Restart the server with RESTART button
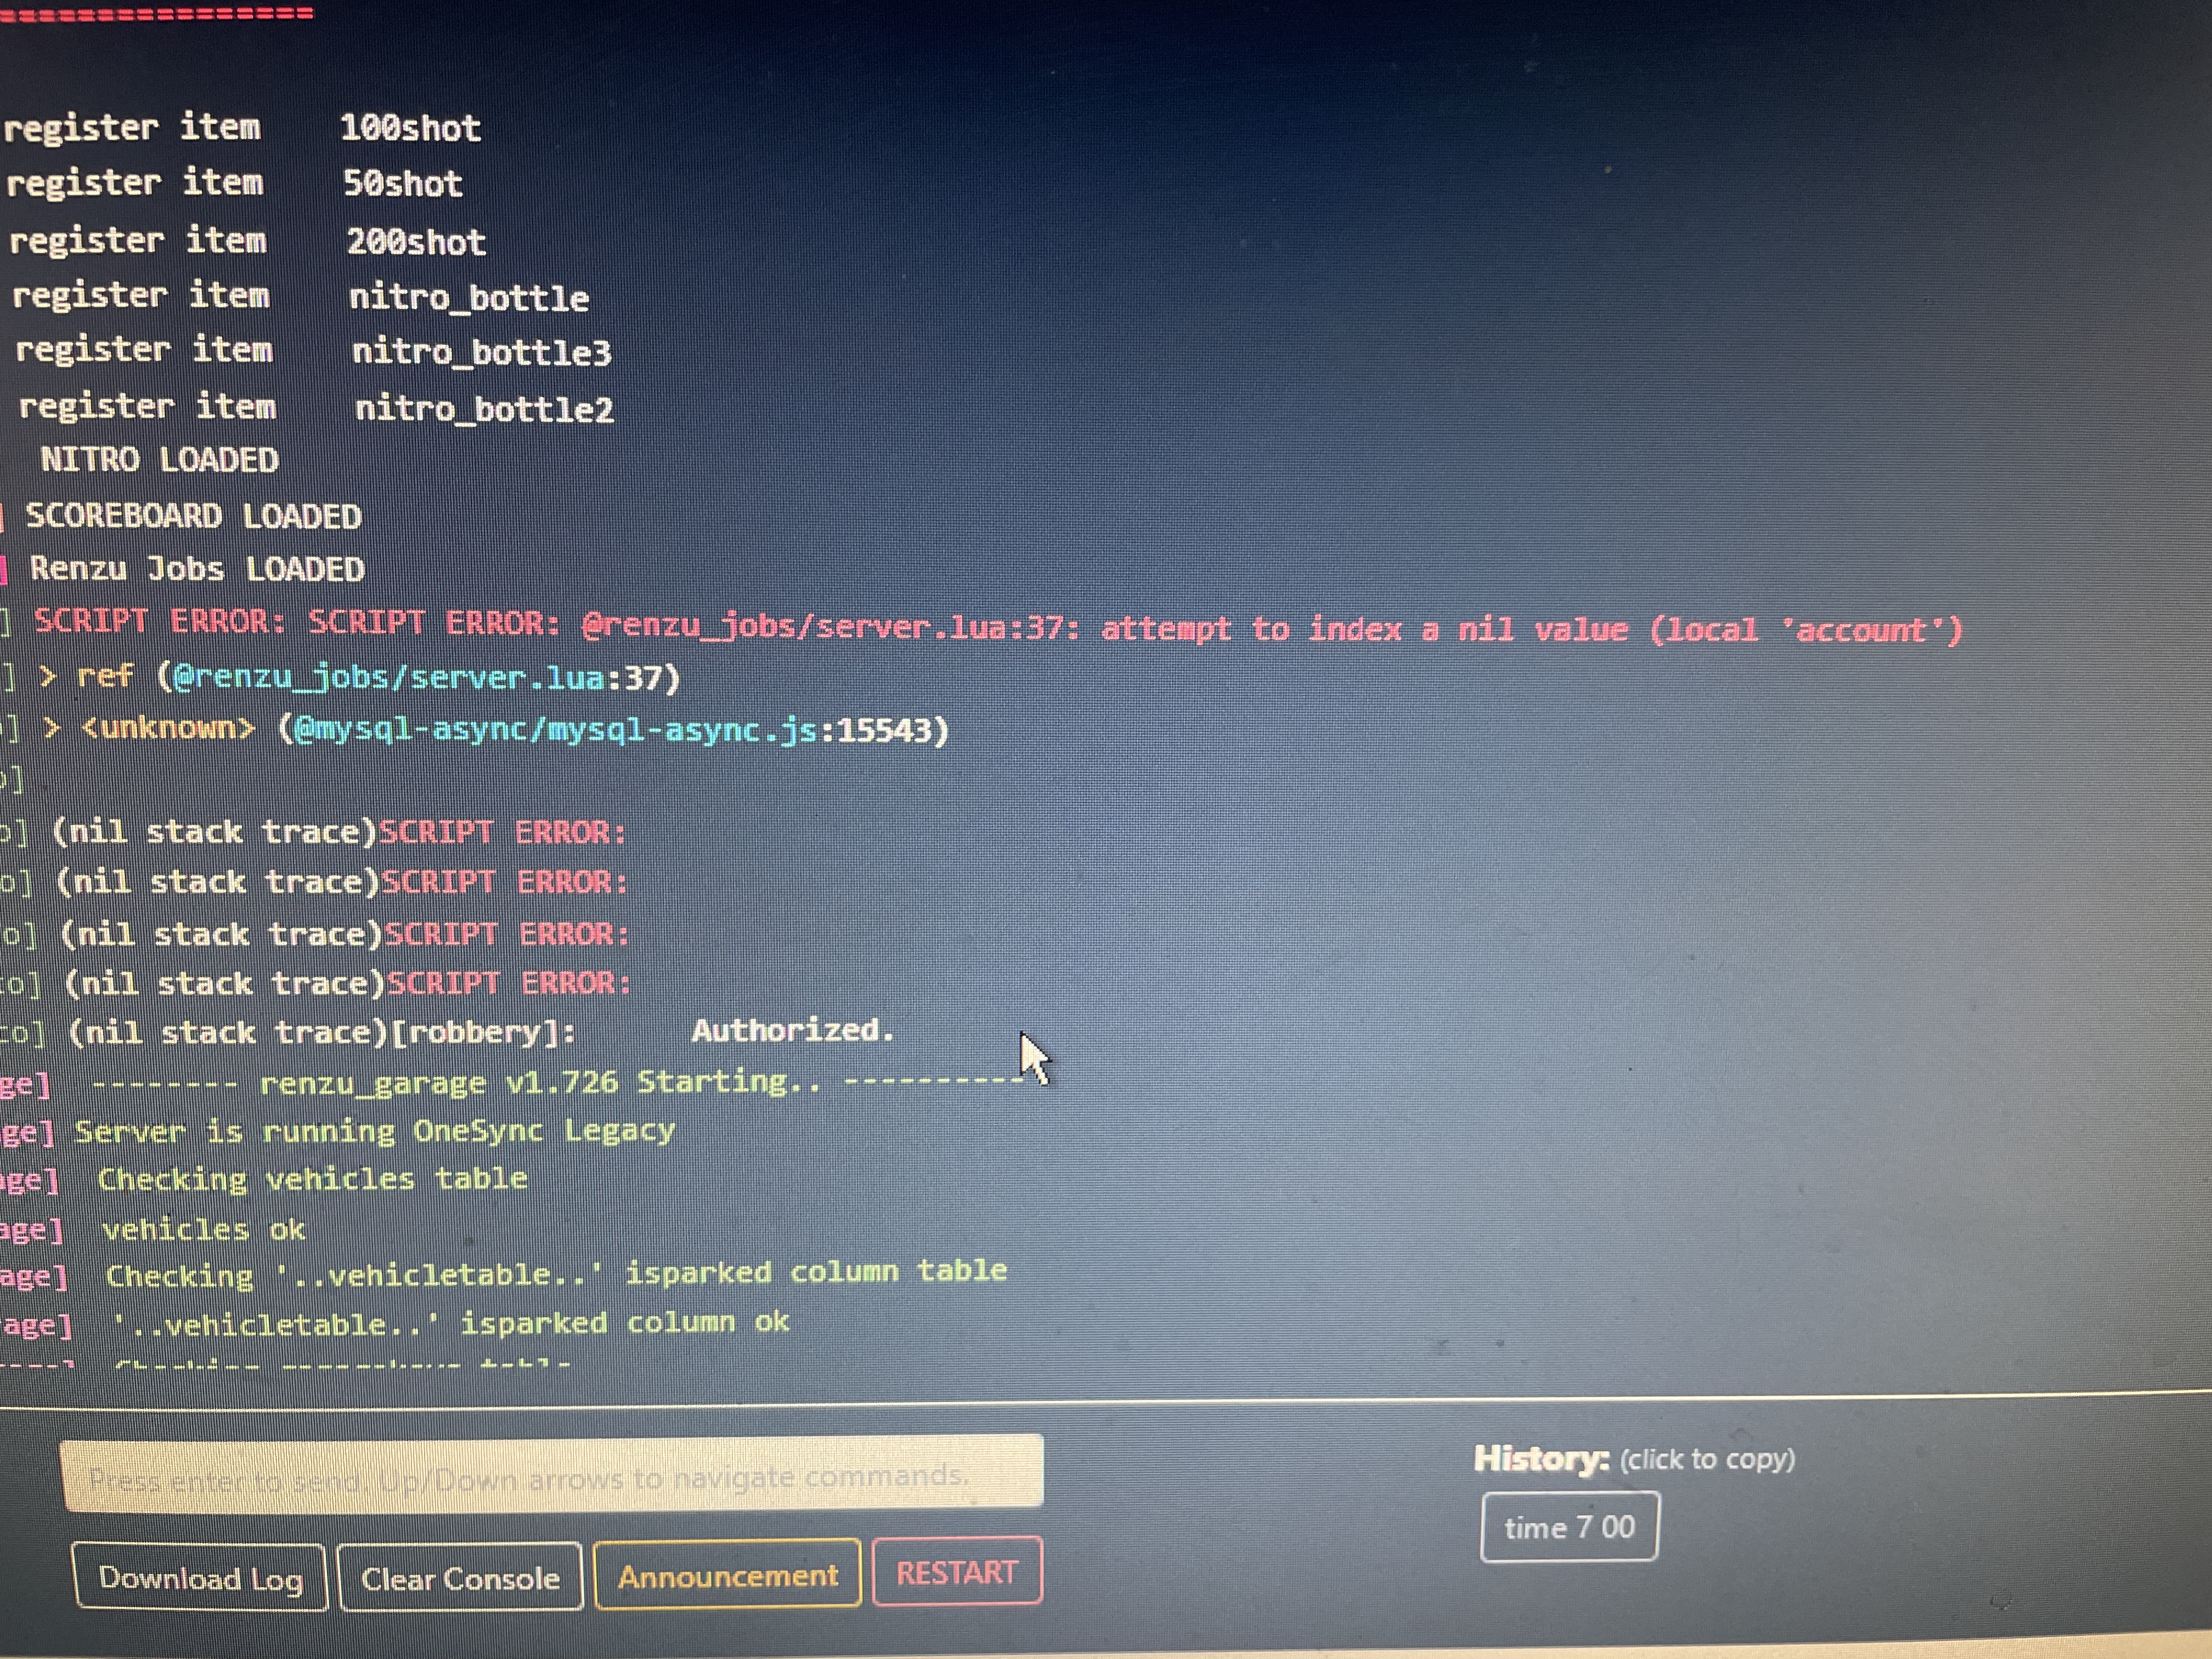The height and width of the screenshot is (1659, 2212). tap(957, 1572)
